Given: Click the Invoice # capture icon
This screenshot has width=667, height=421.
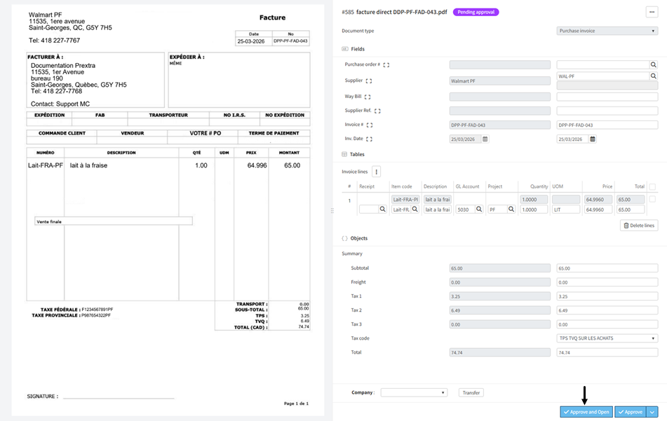Looking at the screenshot, I should pos(370,125).
